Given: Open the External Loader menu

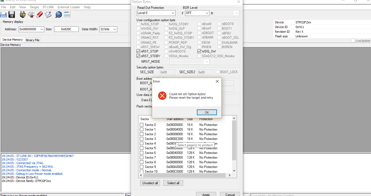Looking at the screenshot, I should click(69, 7).
